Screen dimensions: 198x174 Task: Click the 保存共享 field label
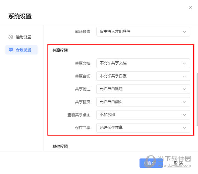click(x=83, y=128)
